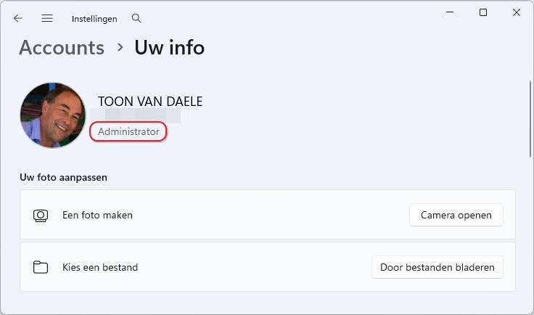Click the camera icon beside Een foto maken
Image resolution: width=534 pixels, height=315 pixels.
click(41, 216)
